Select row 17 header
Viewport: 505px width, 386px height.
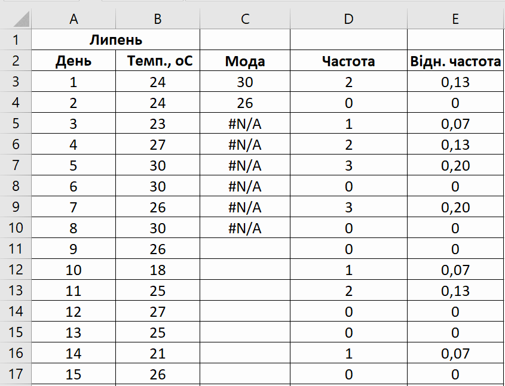pyautogui.click(x=16, y=374)
